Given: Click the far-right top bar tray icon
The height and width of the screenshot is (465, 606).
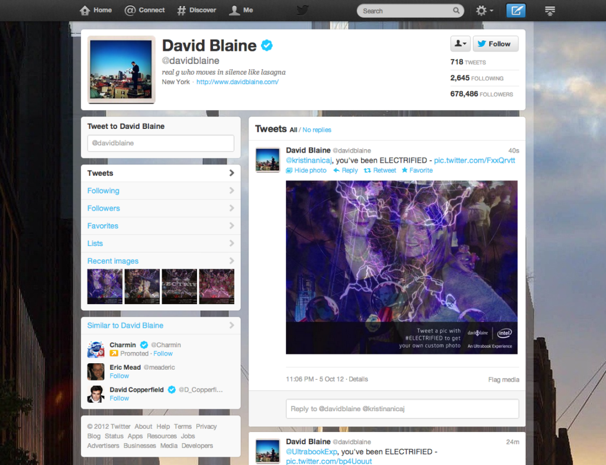Looking at the screenshot, I should point(550,11).
